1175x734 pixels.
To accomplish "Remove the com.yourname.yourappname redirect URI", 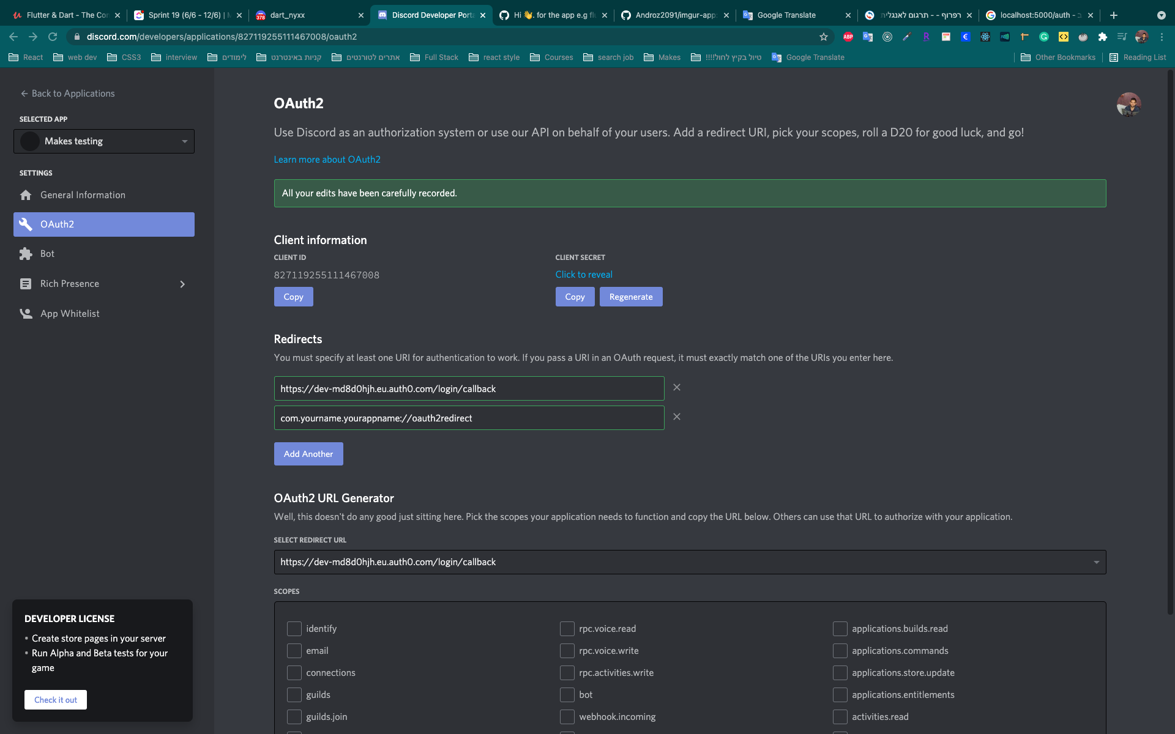I will [x=677, y=417].
